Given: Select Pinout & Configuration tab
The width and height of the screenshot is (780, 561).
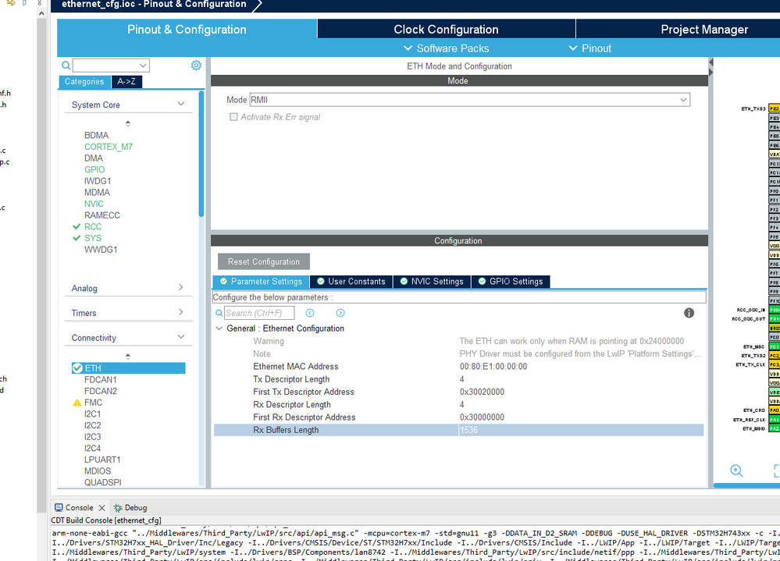Looking at the screenshot, I should click(187, 30).
